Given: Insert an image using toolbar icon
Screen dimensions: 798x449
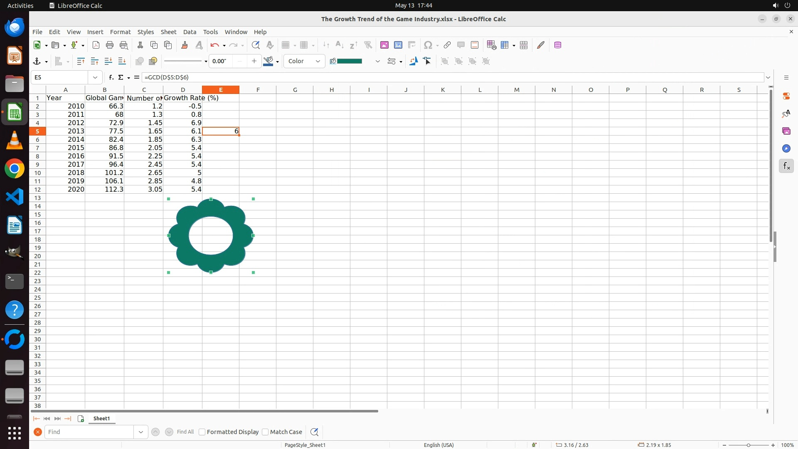Looking at the screenshot, I should point(384,45).
